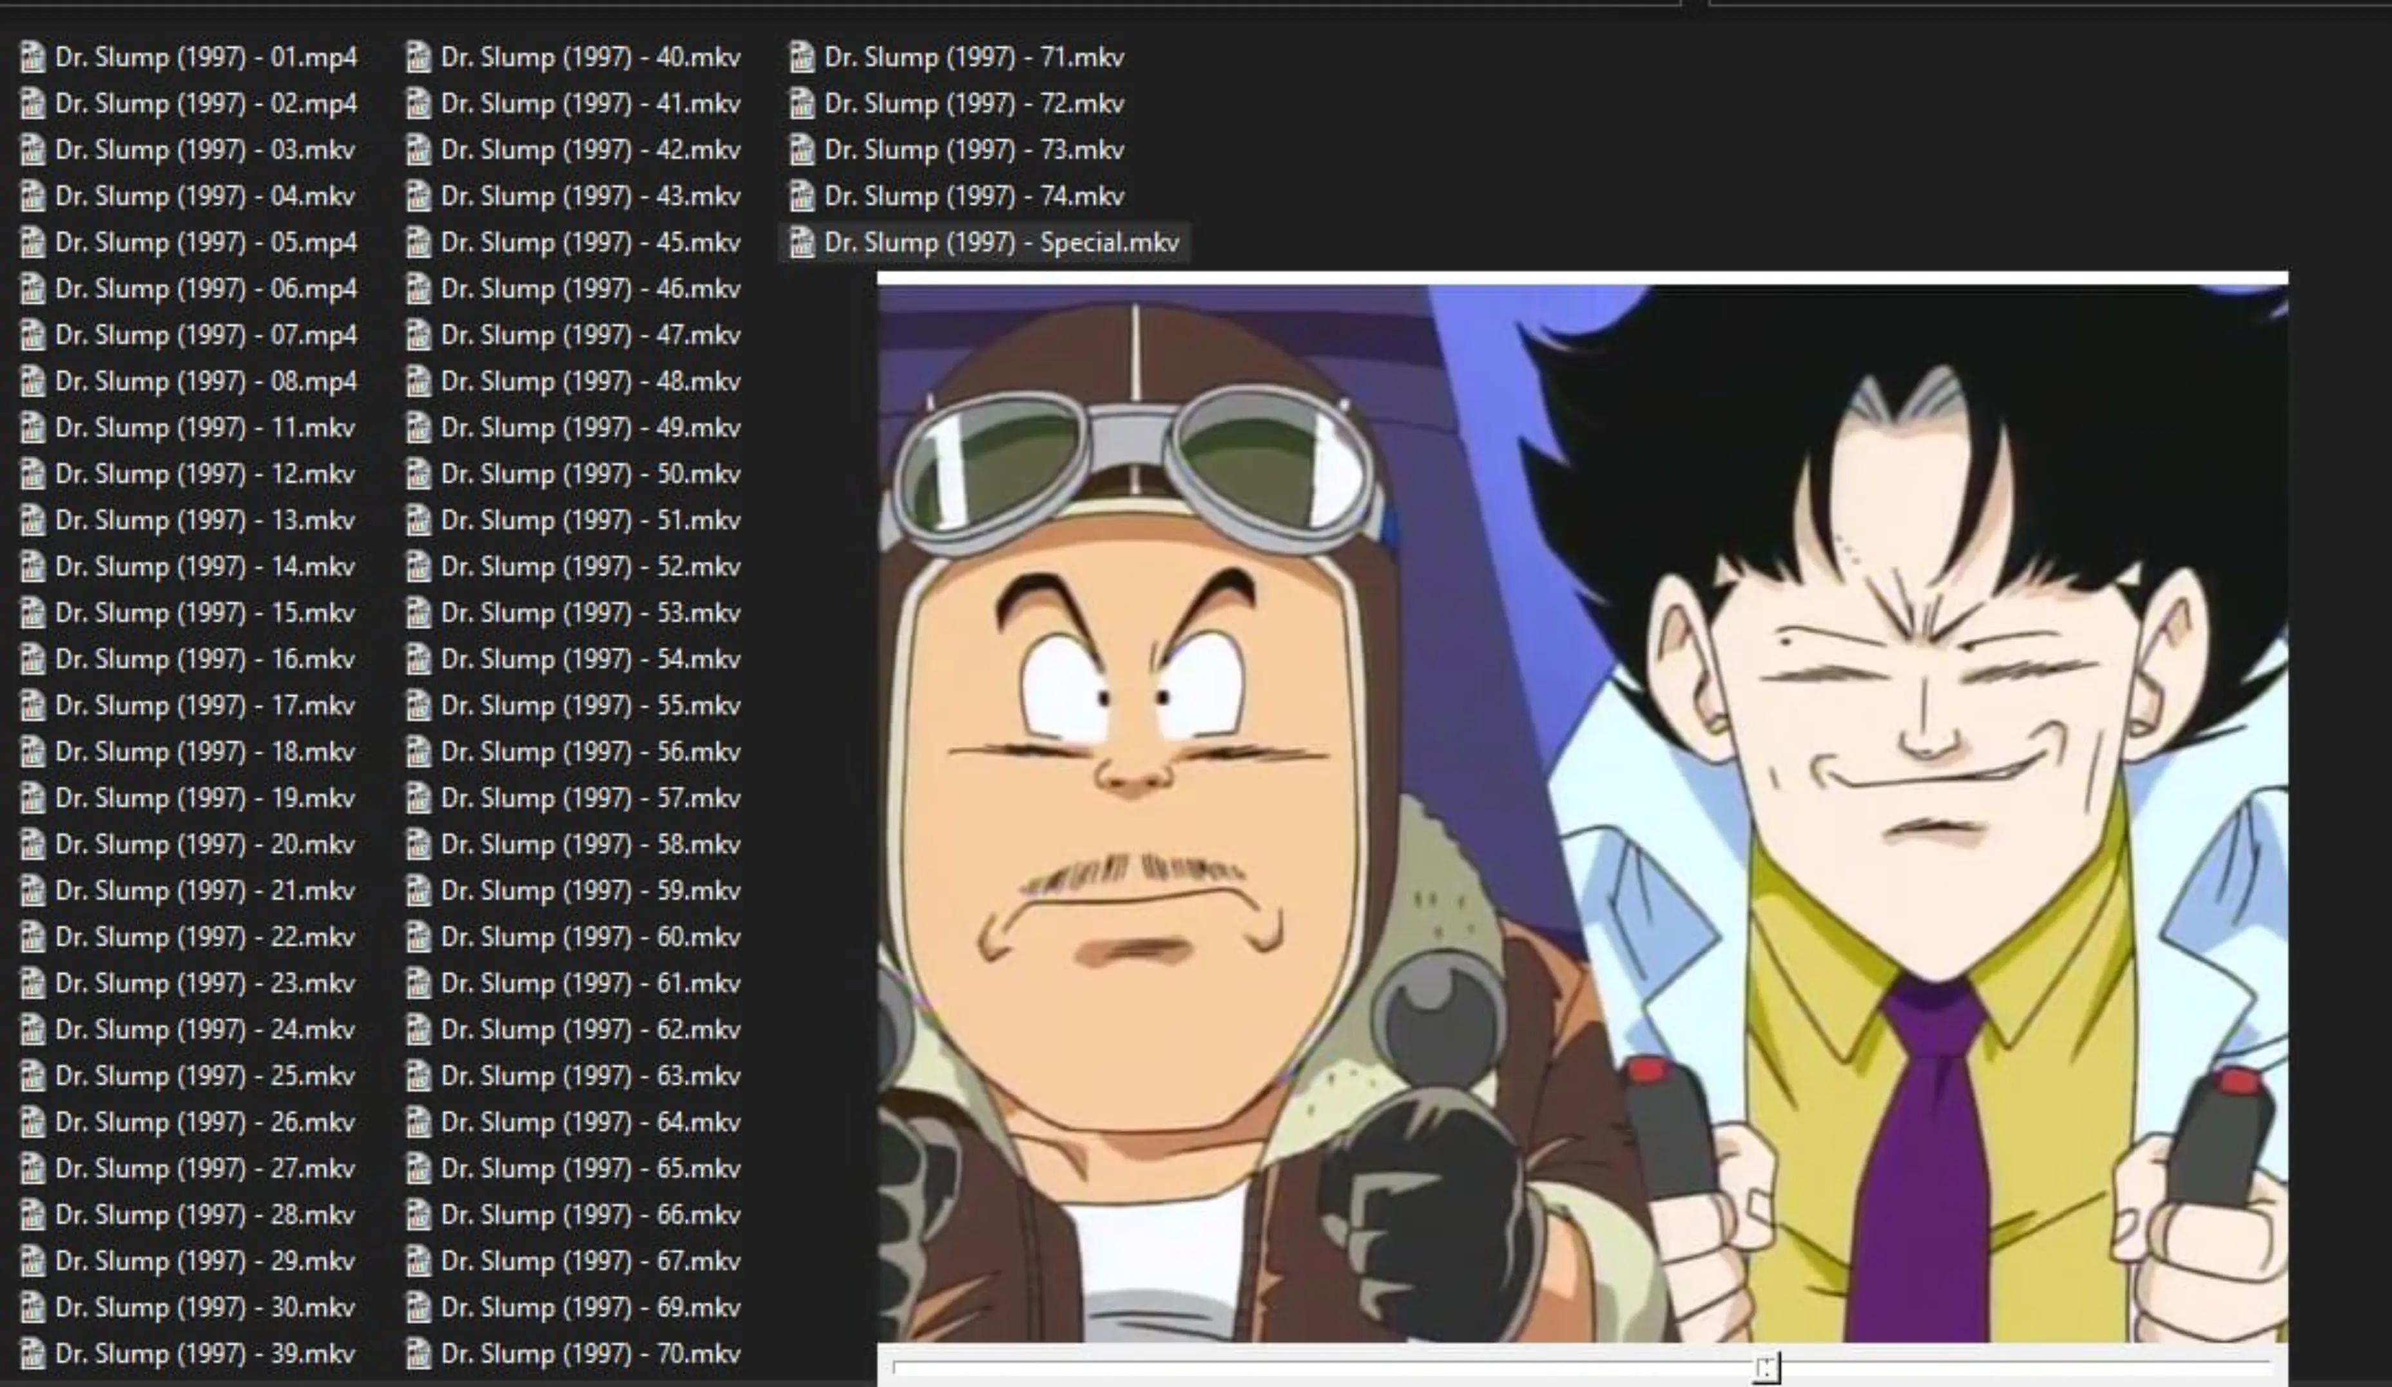Click the file icon of episode 39.mkv

pos(32,1353)
